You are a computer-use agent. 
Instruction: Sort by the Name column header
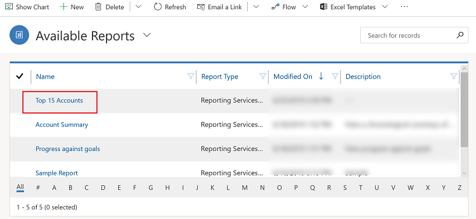pos(45,77)
